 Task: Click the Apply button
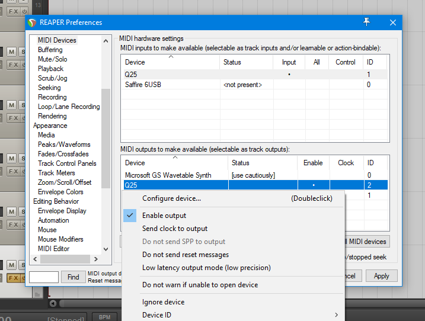[x=381, y=276]
